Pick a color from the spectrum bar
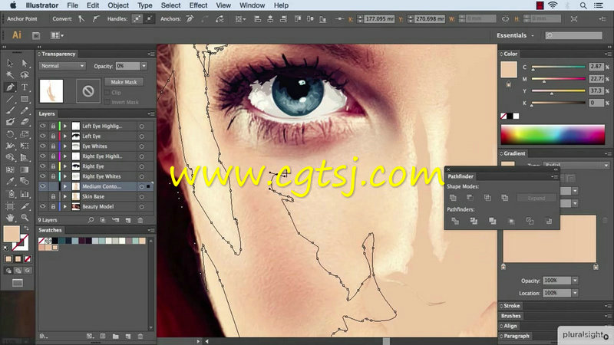The width and height of the screenshot is (614, 345). coord(553,135)
